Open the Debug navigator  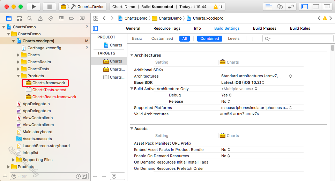pos(61,19)
